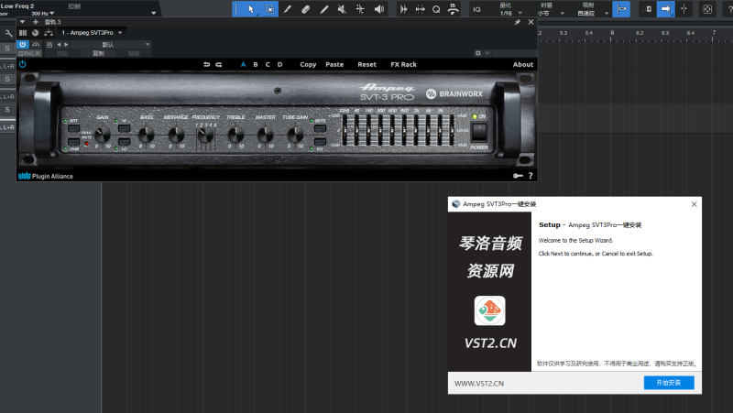Pin the plugin window with pin icon
The image size is (733, 413).
tap(518, 22)
